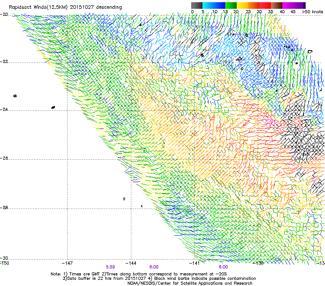The width and height of the screenshot is (325, 286).
Task: Pick the brown 35-40 knots legend color
Action: pos(277,5)
